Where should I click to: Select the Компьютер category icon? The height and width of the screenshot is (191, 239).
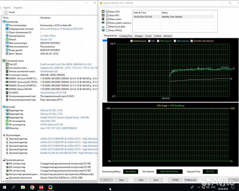click(x=4, y=22)
